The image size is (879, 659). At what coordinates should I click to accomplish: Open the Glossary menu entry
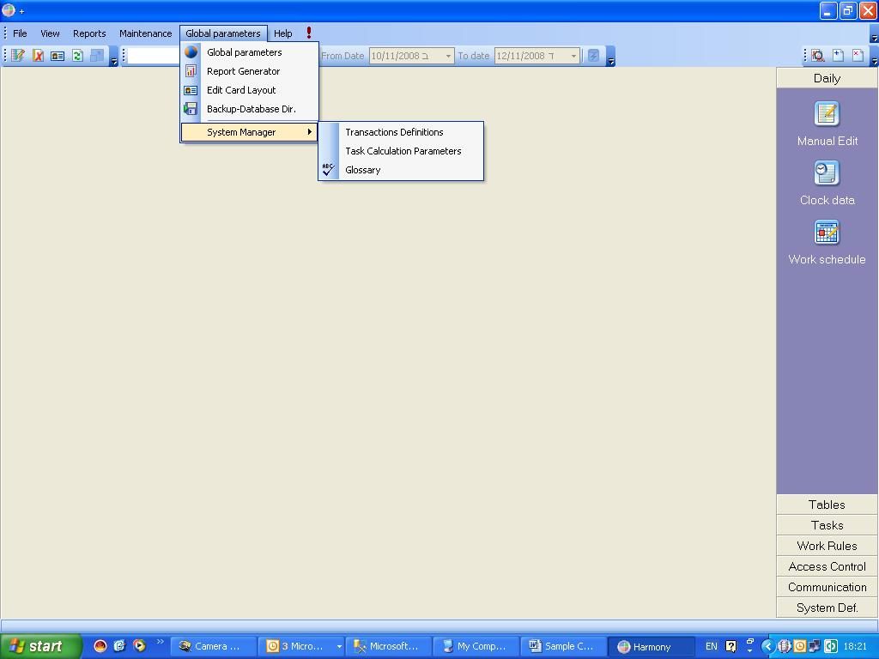[x=362, y=170]
